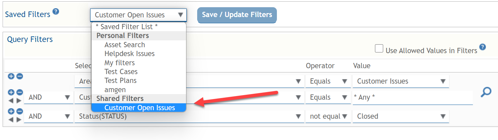Add a filter row using first-row plus icon

tap(11, 76)
